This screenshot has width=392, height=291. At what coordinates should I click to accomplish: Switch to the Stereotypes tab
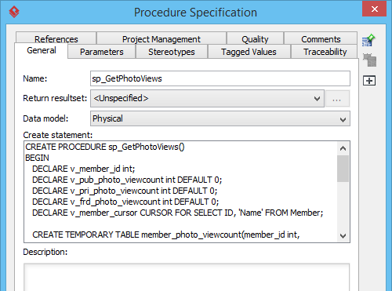(x=172, y=52)
